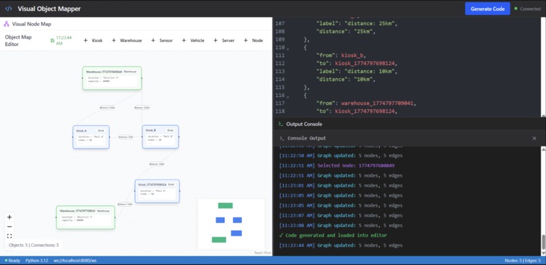The width and height of the screenshot is (546, 265).
Task: Select the Kiosk_A node
Action: 91,137
